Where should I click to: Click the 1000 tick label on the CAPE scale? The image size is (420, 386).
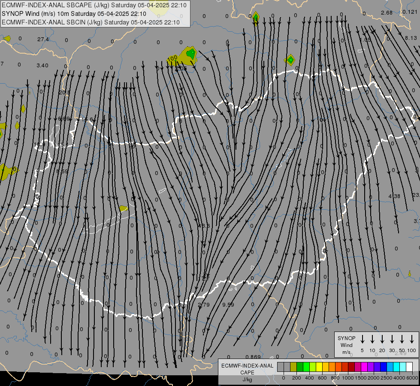(347, 378)
